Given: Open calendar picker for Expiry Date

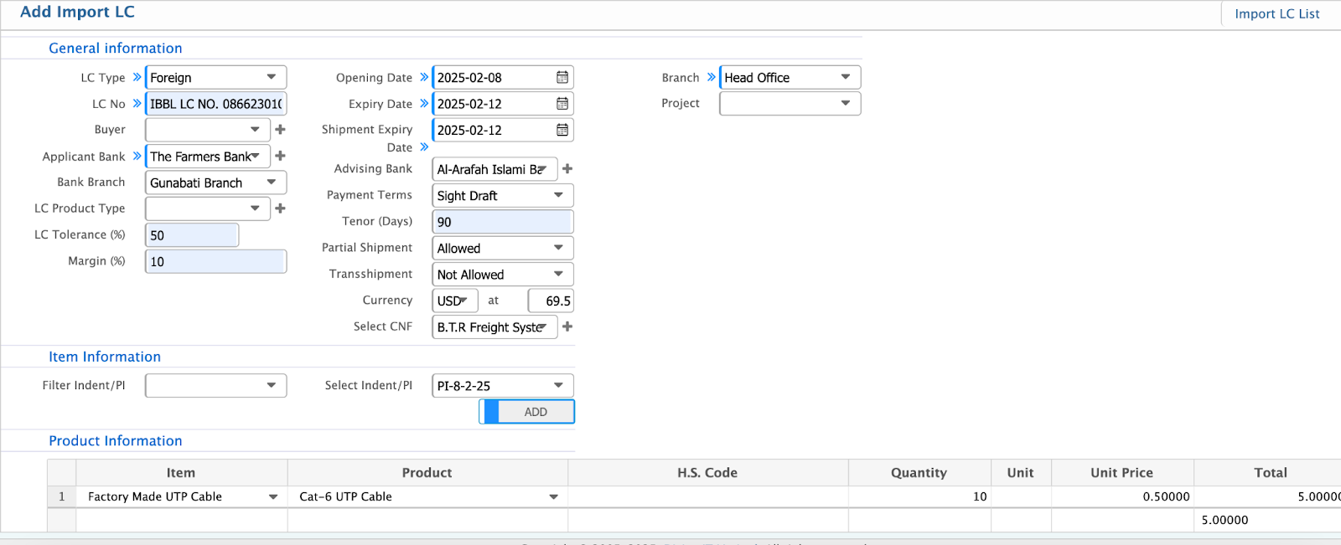Looking at the screenshot, I should (562, 104).
